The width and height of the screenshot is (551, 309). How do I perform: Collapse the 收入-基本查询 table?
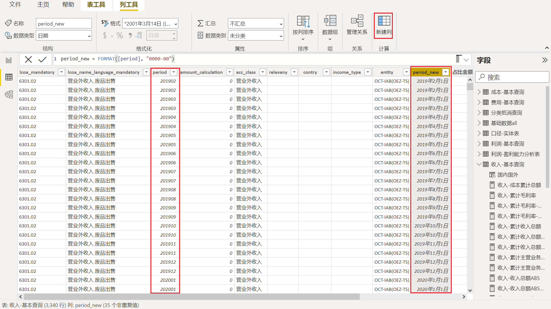479,164
